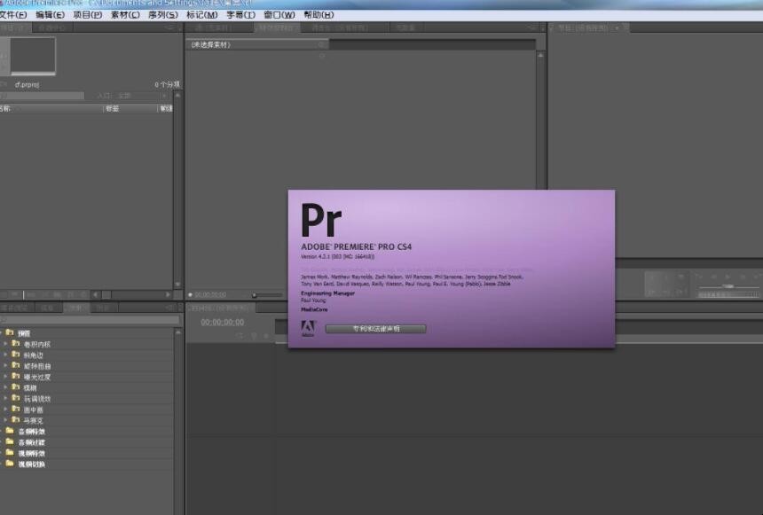
Task: Expand the 马赛克 preset folder
Action: click(x=5, y=420)
